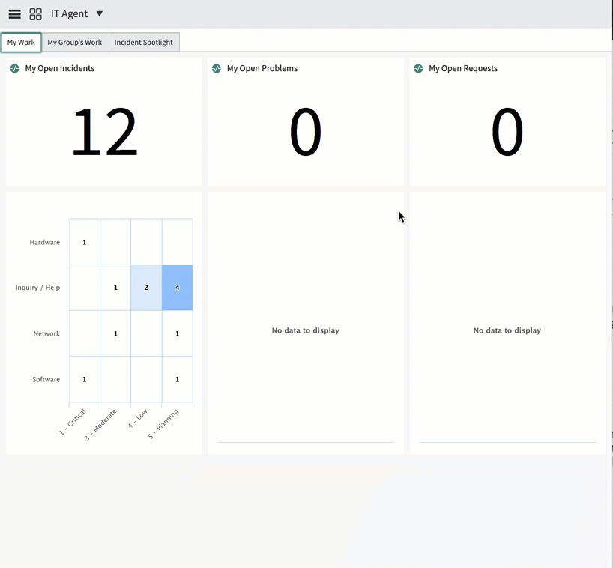Select the Hardware Critical heatmap cell

point(85,242)
